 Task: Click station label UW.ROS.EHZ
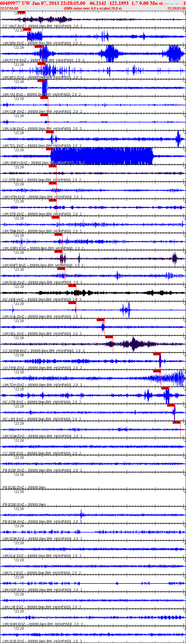coord(14,282)
